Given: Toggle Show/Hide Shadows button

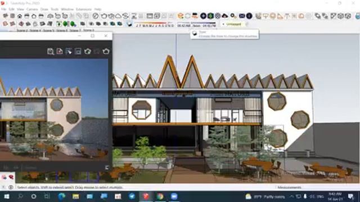Looking at the screenshot, I should [130, 24].
